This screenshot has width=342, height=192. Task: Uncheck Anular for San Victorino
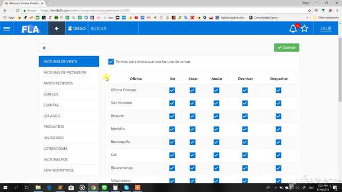point(216,103)
